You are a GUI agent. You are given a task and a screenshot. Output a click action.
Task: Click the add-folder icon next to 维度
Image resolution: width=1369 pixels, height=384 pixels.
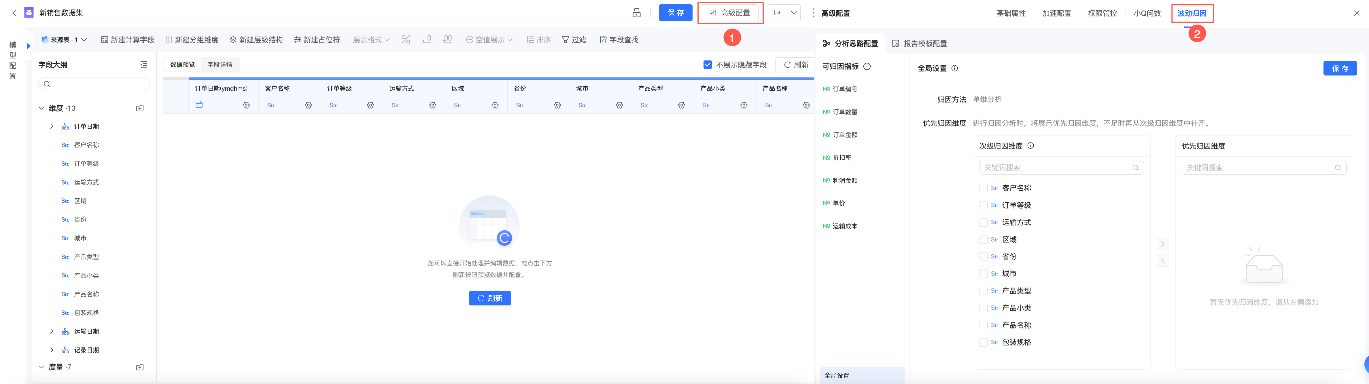[140, 108]
